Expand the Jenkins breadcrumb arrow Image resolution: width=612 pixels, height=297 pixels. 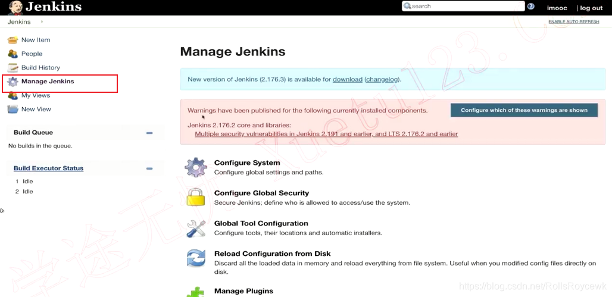[42, 22]
